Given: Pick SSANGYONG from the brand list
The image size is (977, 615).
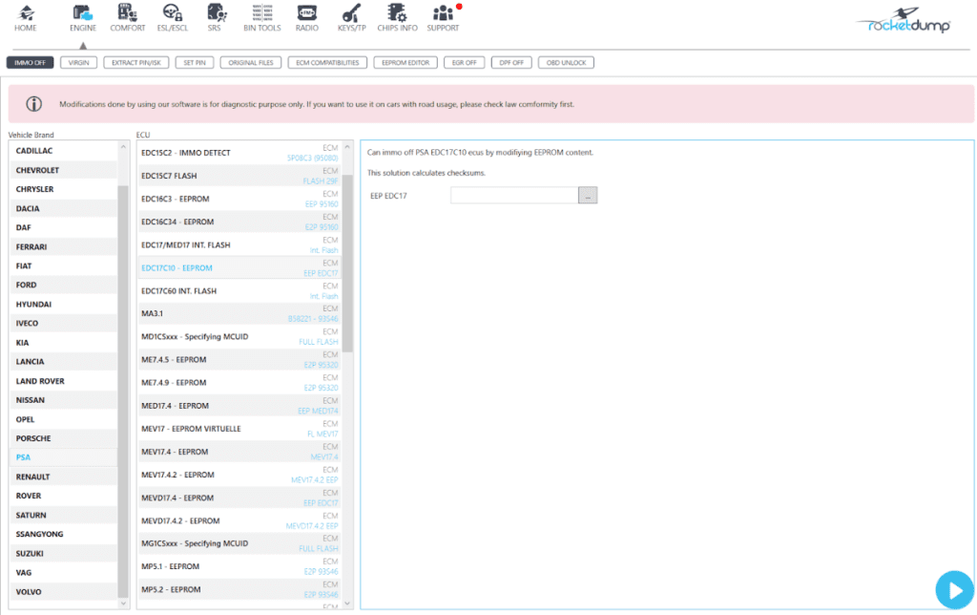Looking at the screenshot, I should (63, 534).
